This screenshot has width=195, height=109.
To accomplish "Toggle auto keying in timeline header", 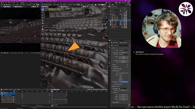I will coord(48,89).
